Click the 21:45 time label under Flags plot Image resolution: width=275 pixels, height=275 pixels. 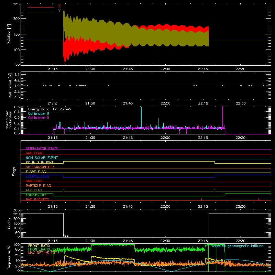[128, 207]
